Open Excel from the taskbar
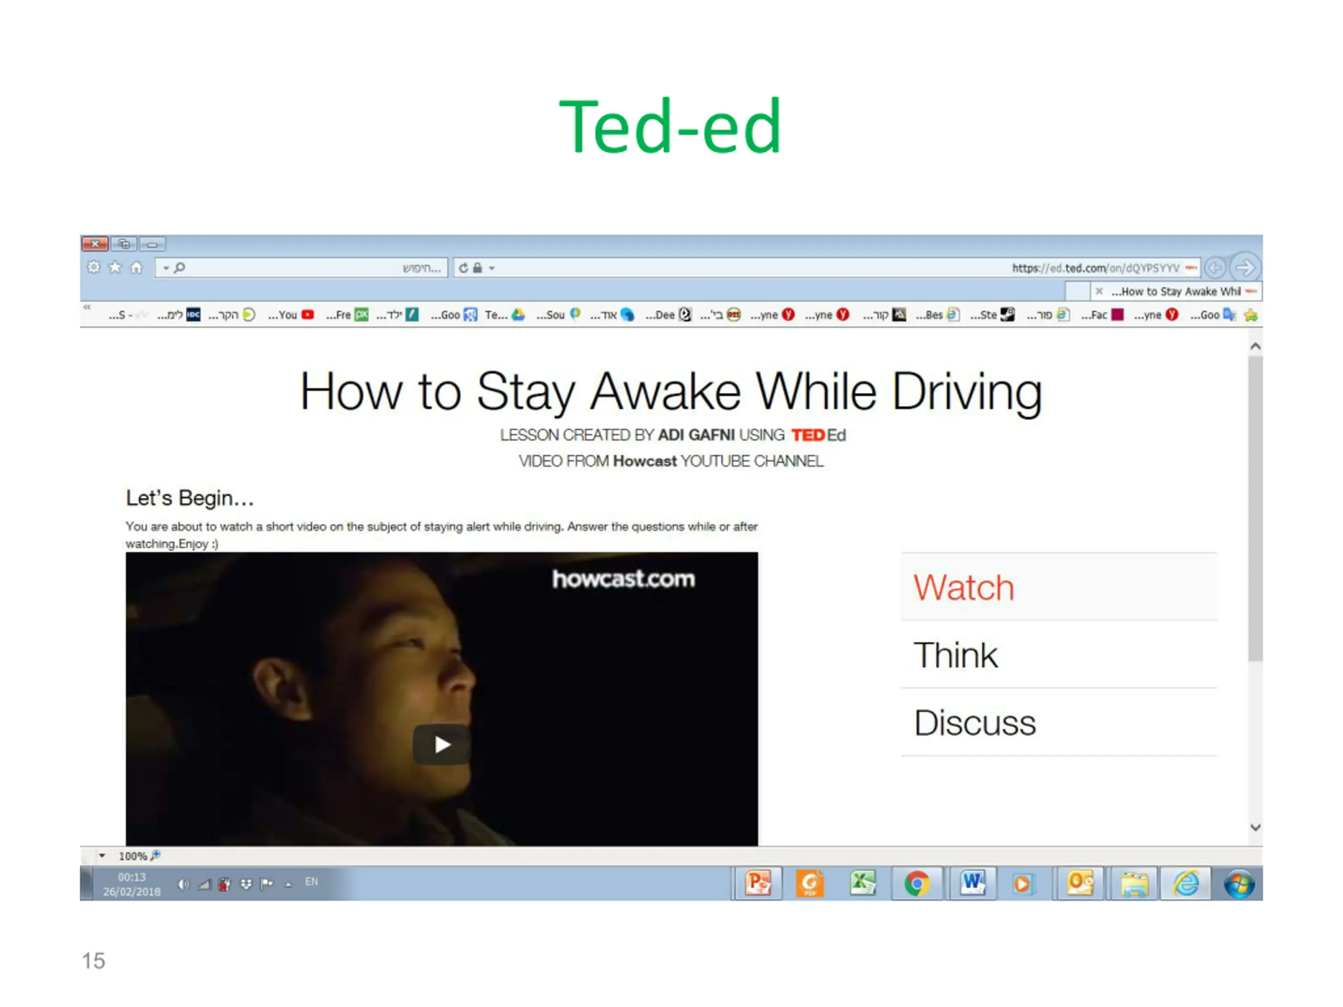This screenshot has width=1343, height=1007. (863, 883)
